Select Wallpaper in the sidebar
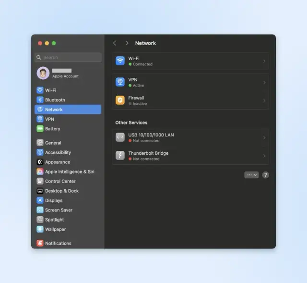307x283 pixels. [x=55, y=229]
